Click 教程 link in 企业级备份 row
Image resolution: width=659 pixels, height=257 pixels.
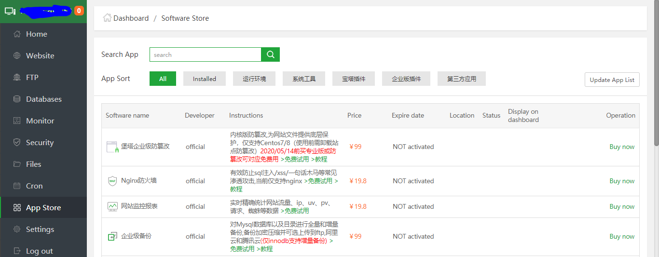click(266, 249)
